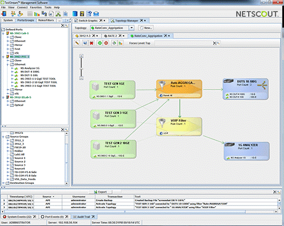Deactivate topology with the red circle icon
The height and width of the screenshot is (226, 284).
(x=106, y=43)
